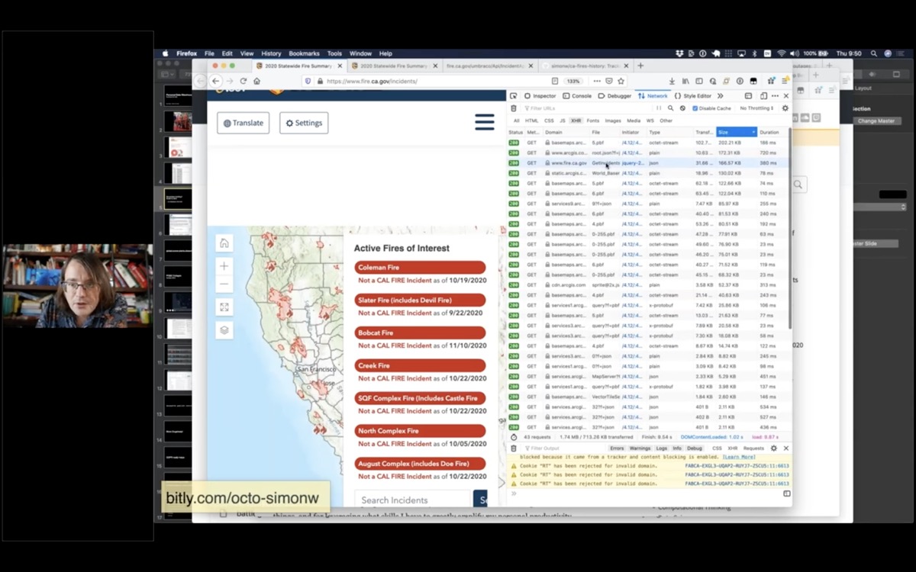Expand more DevTools tools chevron
This screenshot has width=916, height=572.
(720, 96)
